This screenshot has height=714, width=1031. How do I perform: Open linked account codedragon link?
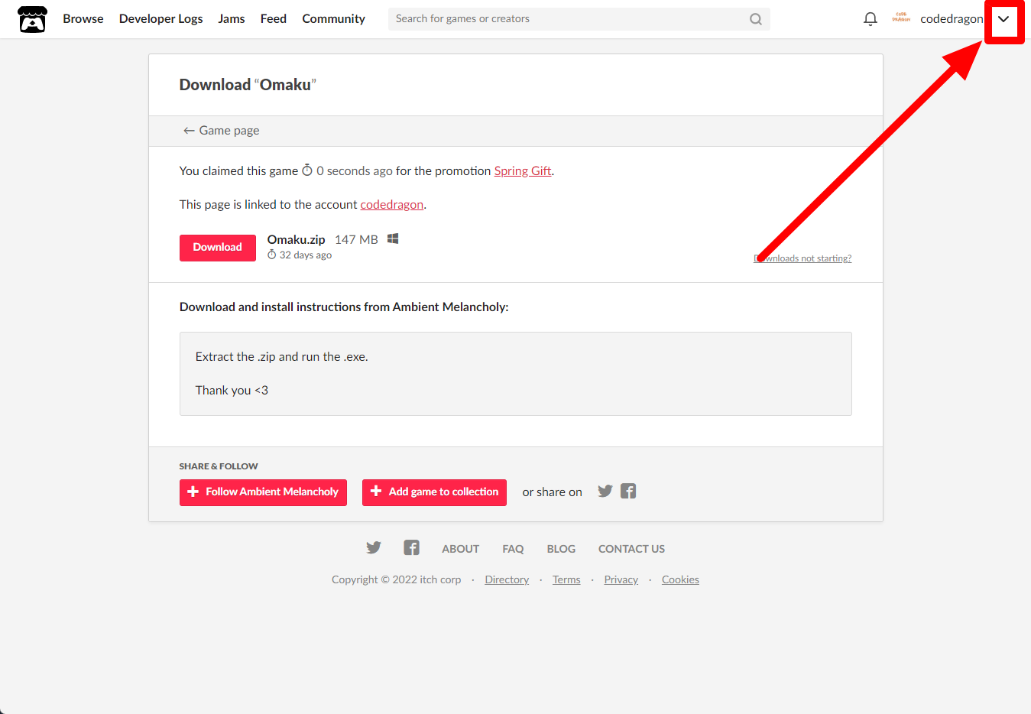point(392,205)
